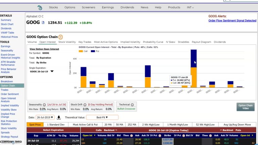Click the chameleon site logo
This screenshot has height=145, width=258.
point(40,8)
